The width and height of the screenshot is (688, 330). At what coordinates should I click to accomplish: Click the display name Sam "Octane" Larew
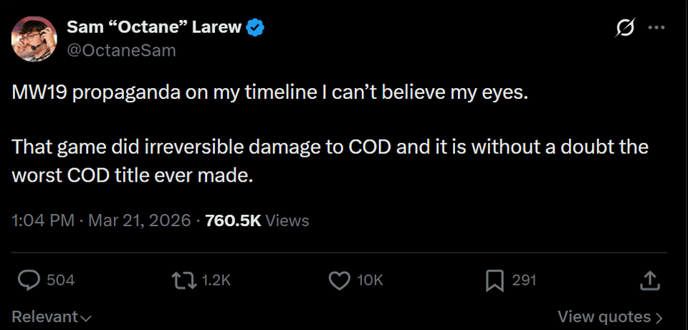(x=155, y=28)
